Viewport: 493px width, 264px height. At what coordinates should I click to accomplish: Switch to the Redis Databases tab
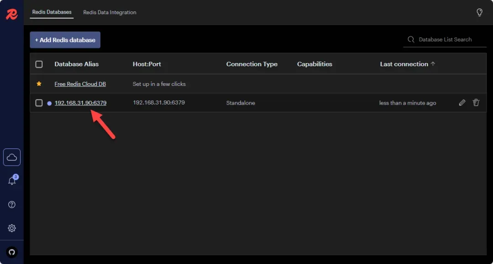[52, 12]
